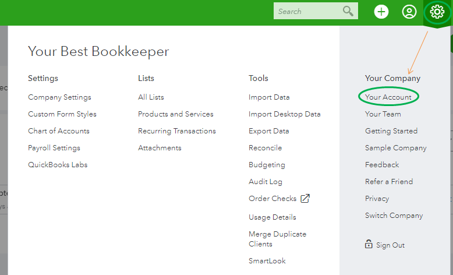This screenshot has height=275, width=453.
Task: Click the Tools column heading
Action: pos(259,79)
